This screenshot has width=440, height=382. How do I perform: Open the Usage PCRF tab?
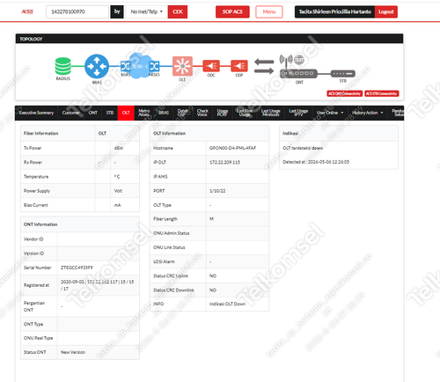[x=222, y=113]
